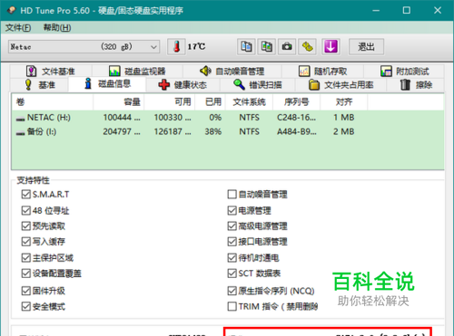Switch to the 文件夹占用率 tab
Image resolution: width=454 pixels, height=336 pixels.
340,85
